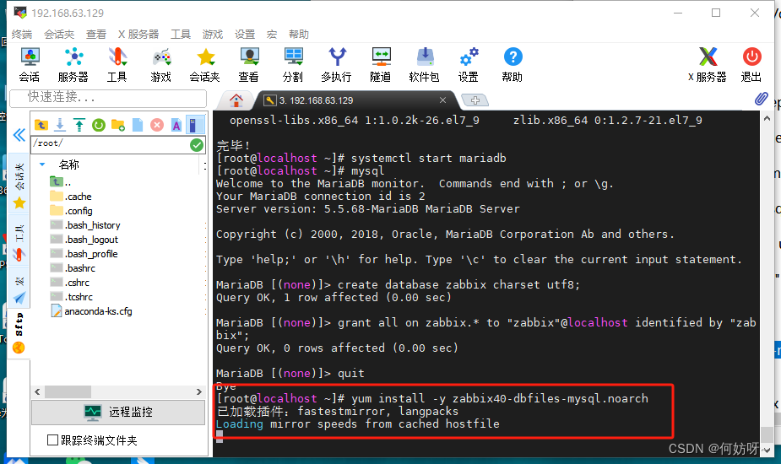Open the 设置 menu in menu bar
This screenshot has height=464, width=781.
(x=245, y=35)
